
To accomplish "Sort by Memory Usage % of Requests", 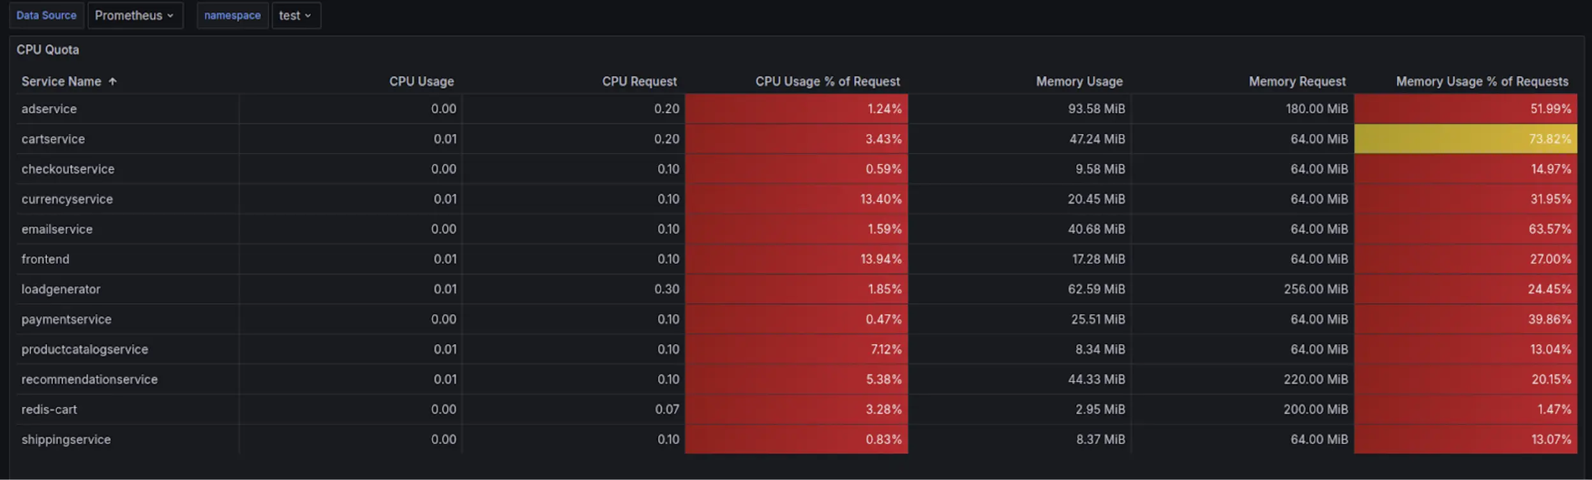I will [x=1481, y=81].
